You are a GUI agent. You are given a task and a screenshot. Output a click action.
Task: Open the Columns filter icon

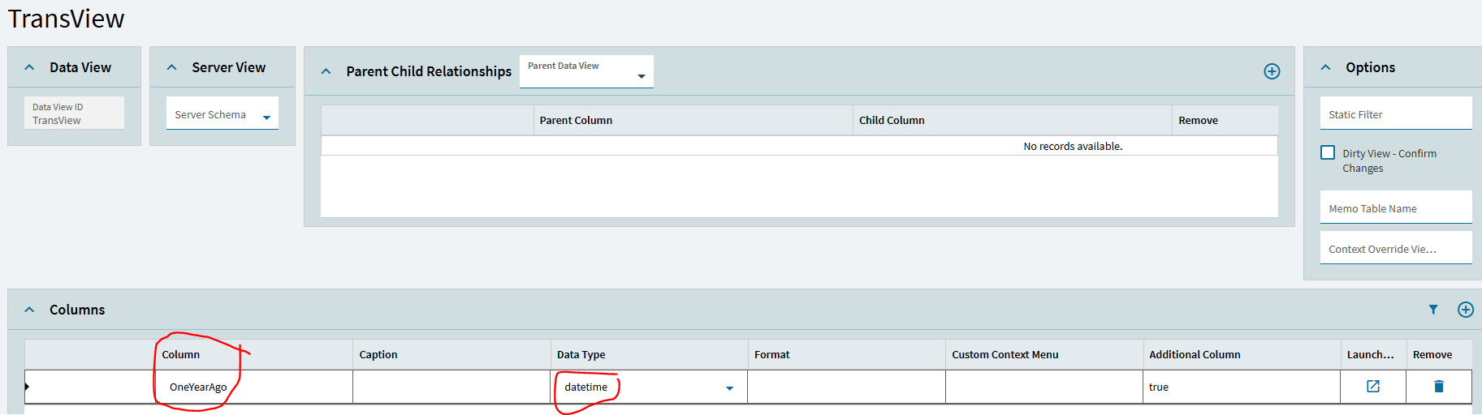tap(1433, 310)
